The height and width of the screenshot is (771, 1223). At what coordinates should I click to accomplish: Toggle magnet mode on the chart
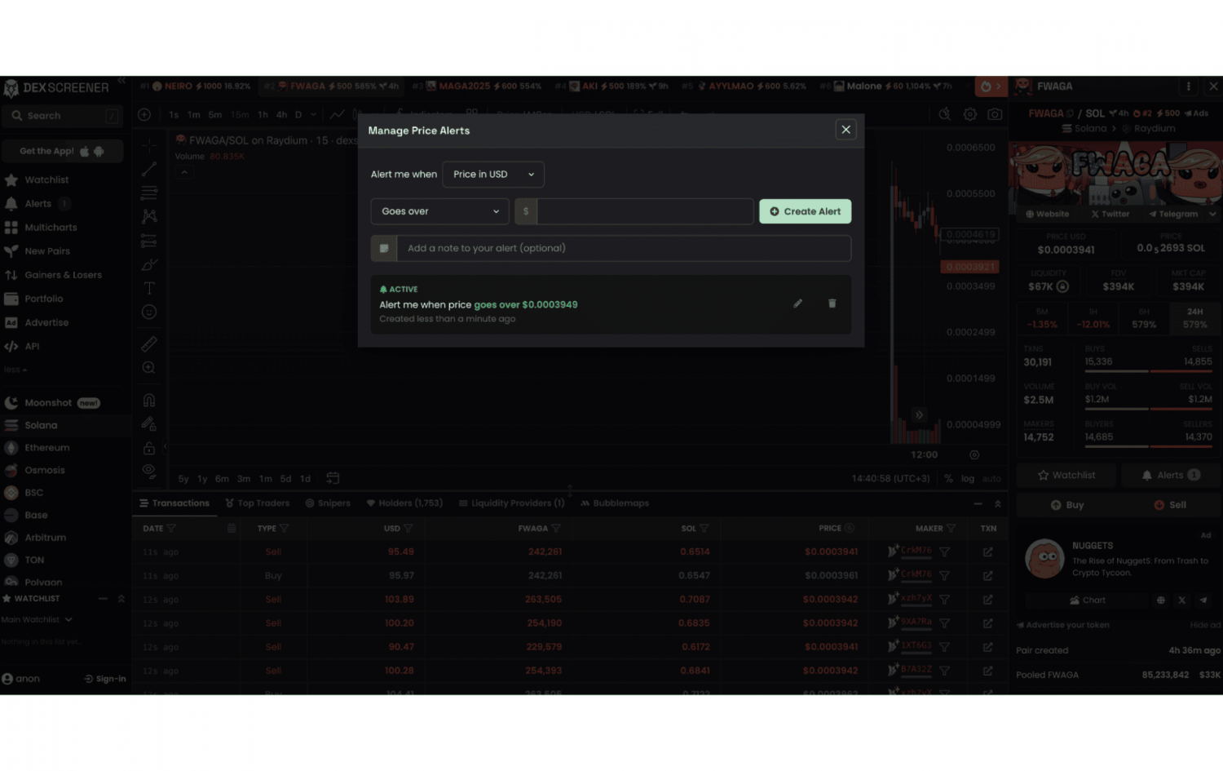point(149,400)
